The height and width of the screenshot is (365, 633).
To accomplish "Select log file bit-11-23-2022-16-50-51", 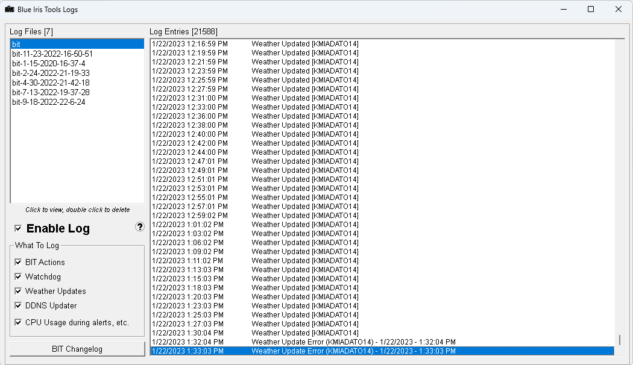I will click(x=77, y=54).
